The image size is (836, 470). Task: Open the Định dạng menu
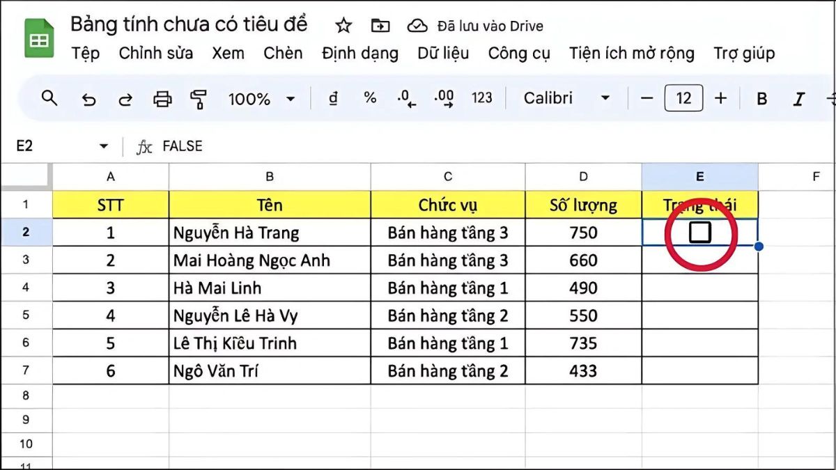tap(360, 54)
